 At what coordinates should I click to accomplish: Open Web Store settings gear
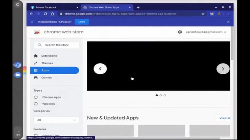(x=180, y=32)
